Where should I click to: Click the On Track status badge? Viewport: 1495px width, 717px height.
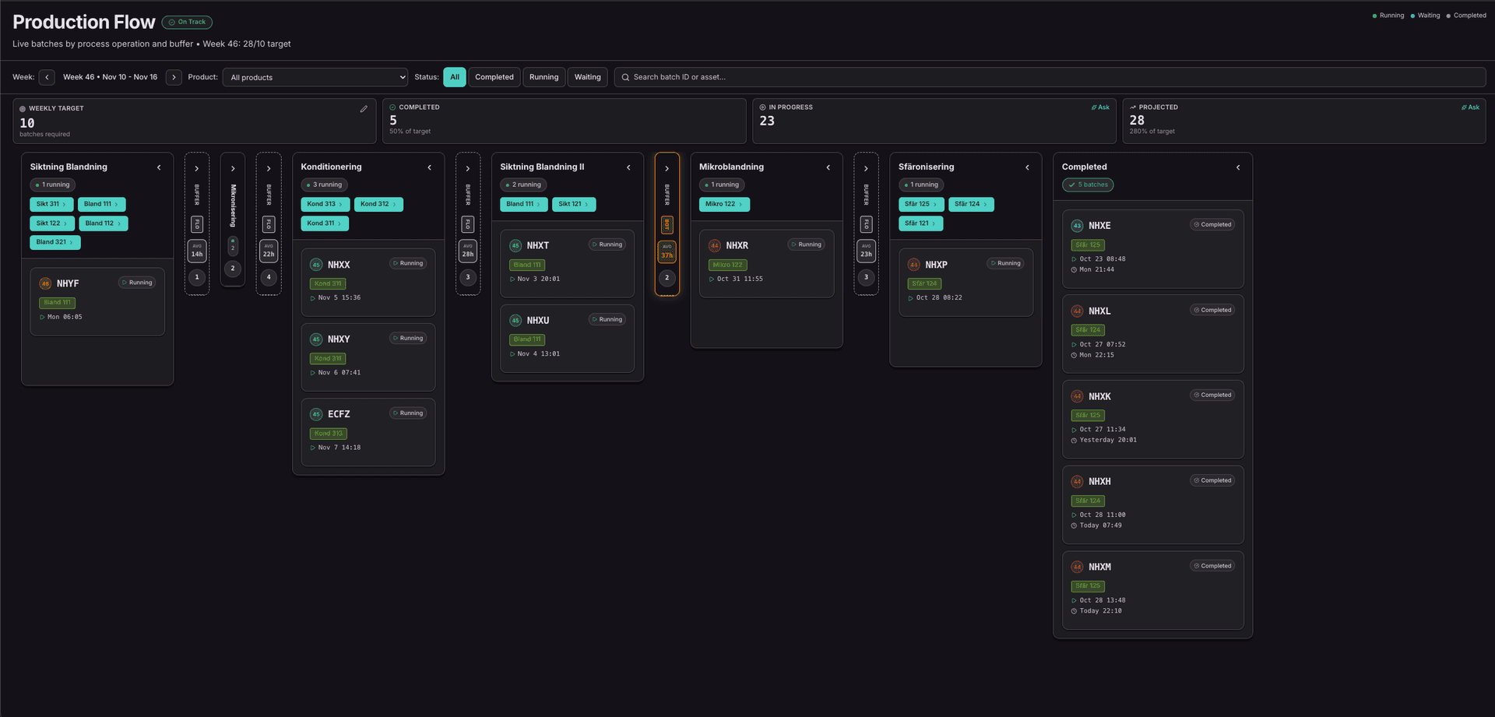[186, 22]
